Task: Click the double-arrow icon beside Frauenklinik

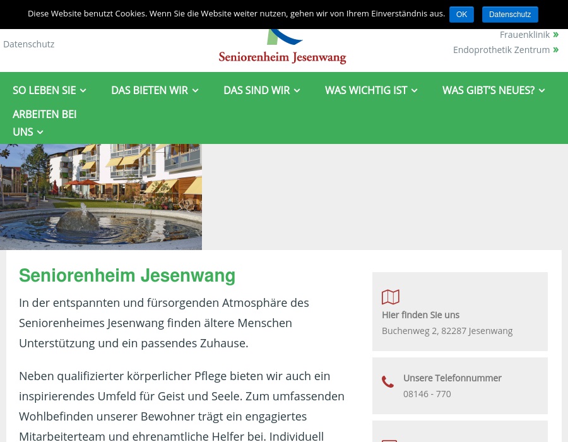Action: coord(555,34)
